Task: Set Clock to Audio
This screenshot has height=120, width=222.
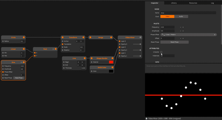Action: pyautogui.click(x=181, y=16)
